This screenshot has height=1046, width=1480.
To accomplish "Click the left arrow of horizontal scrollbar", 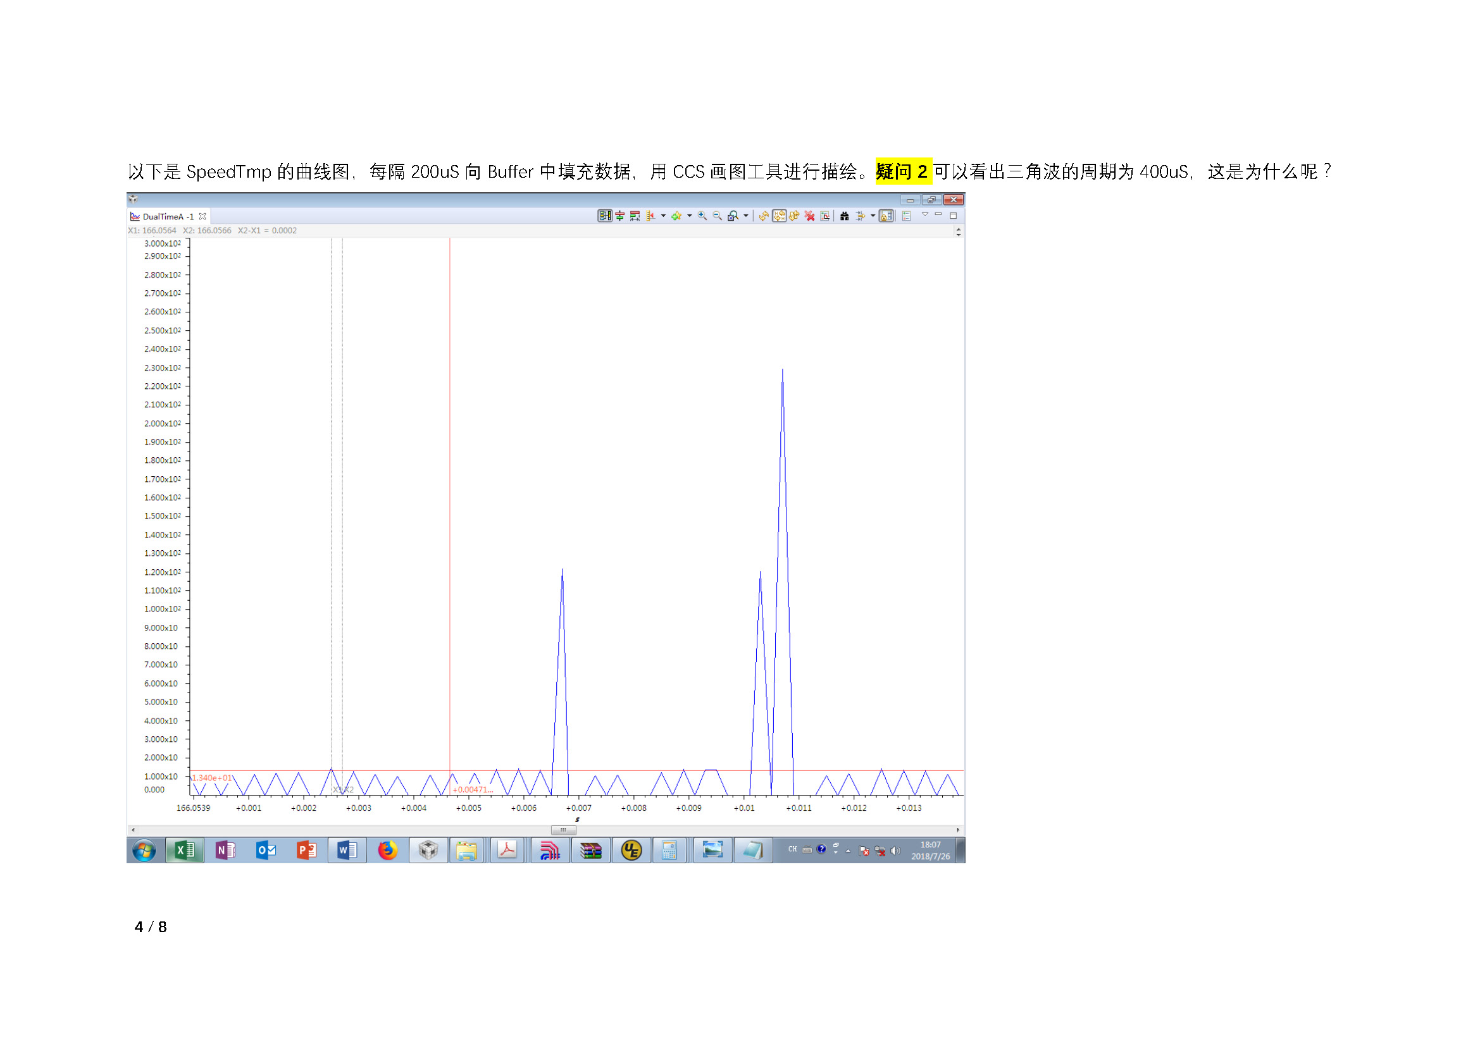I will point(133,830).
